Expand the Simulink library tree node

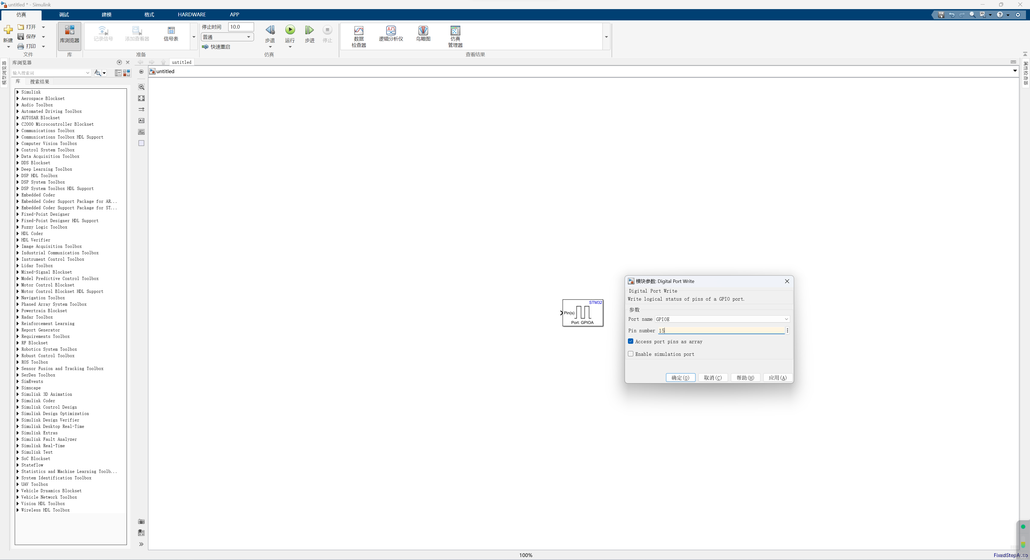(x=18, y=92)
